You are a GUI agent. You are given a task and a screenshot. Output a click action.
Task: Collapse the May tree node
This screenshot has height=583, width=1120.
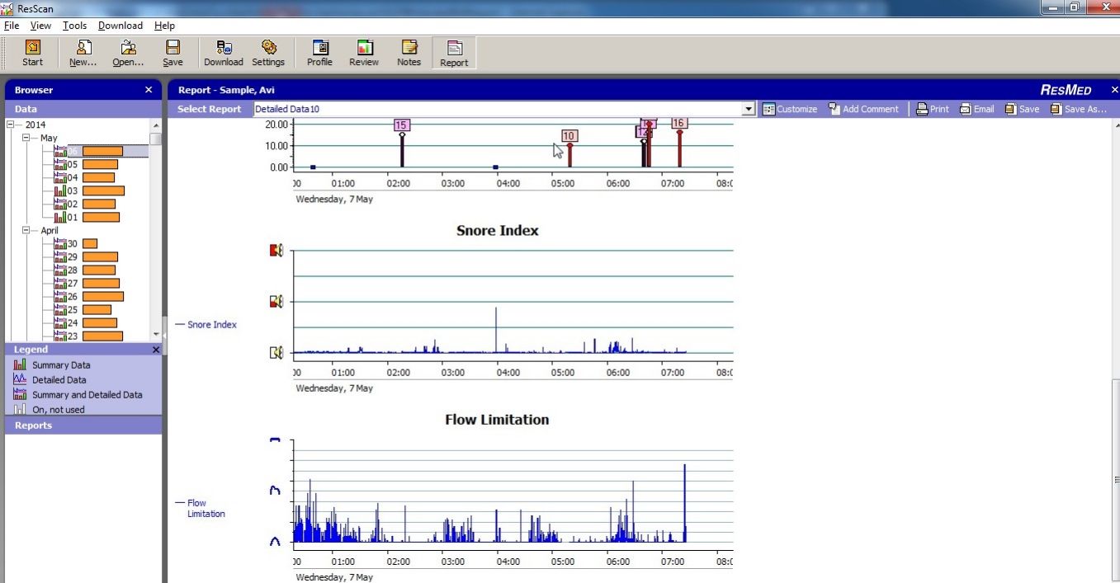click(x=26, y=138)
